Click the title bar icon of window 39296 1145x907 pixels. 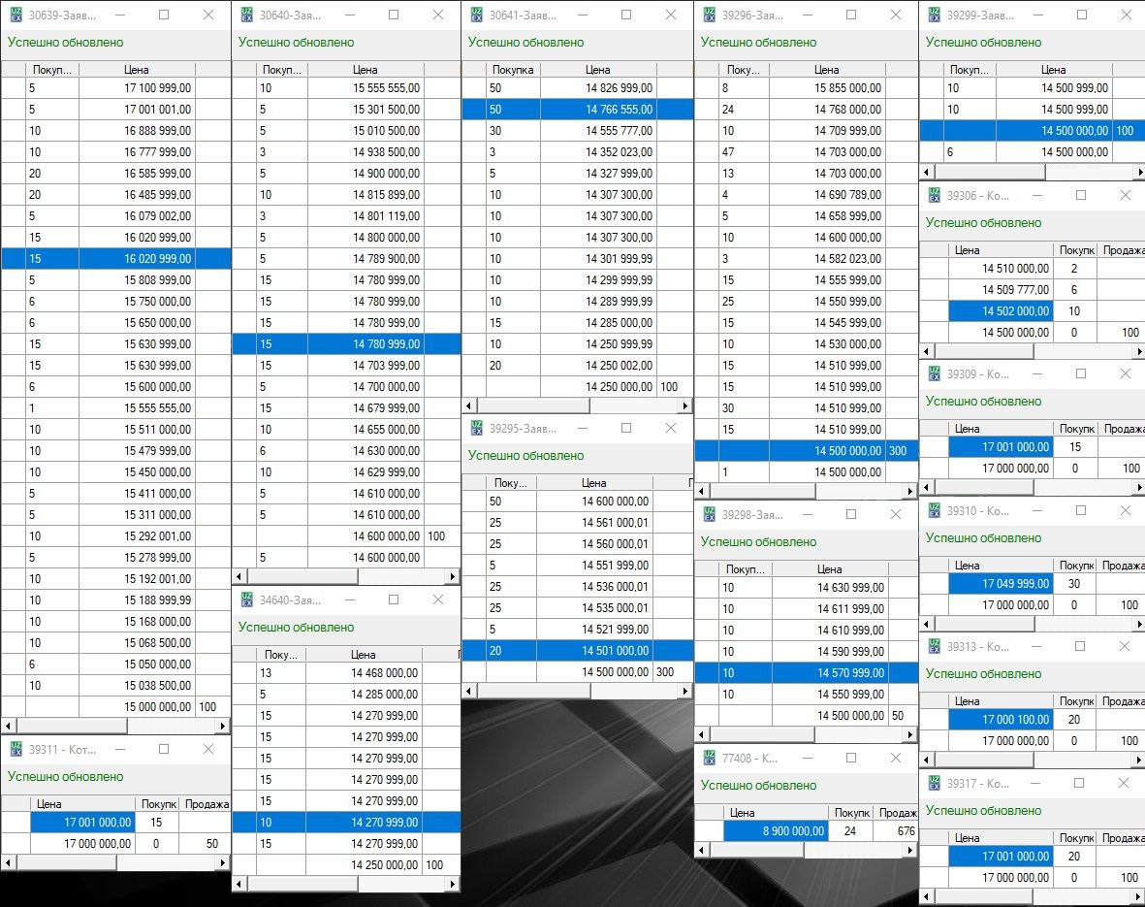[710, 16]
